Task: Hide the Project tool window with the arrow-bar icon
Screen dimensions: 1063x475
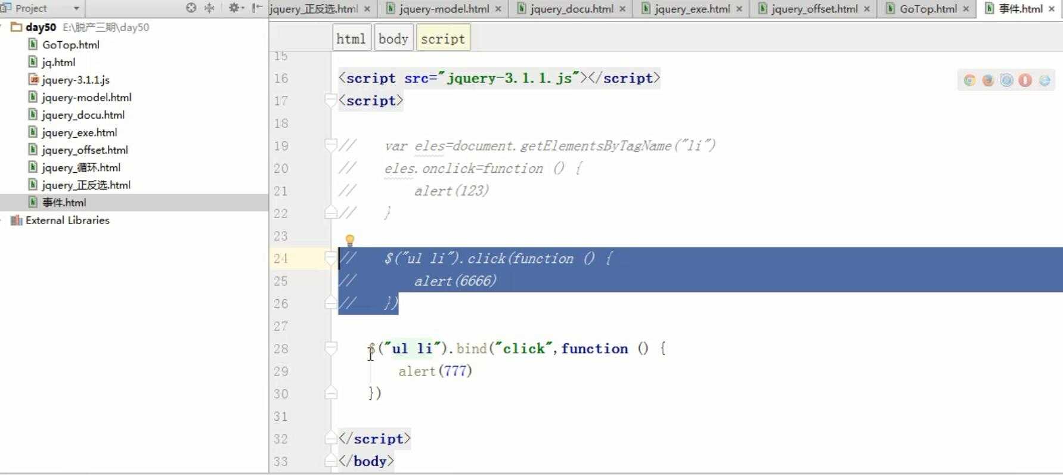Action: (257, 8)
